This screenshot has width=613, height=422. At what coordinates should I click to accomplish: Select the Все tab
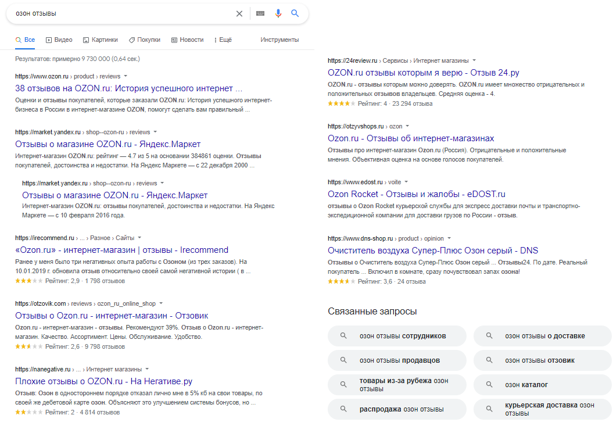(x=25, y=40)
